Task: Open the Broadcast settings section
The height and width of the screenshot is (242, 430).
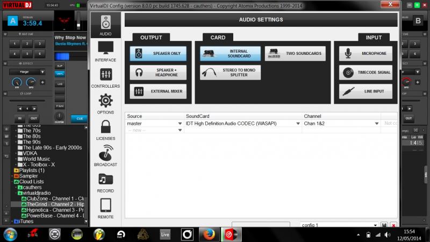Action: [105, 156]
